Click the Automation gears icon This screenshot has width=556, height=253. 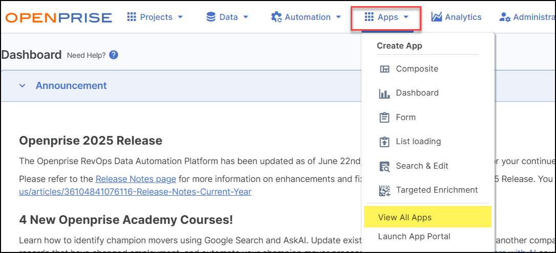point(276,17)
